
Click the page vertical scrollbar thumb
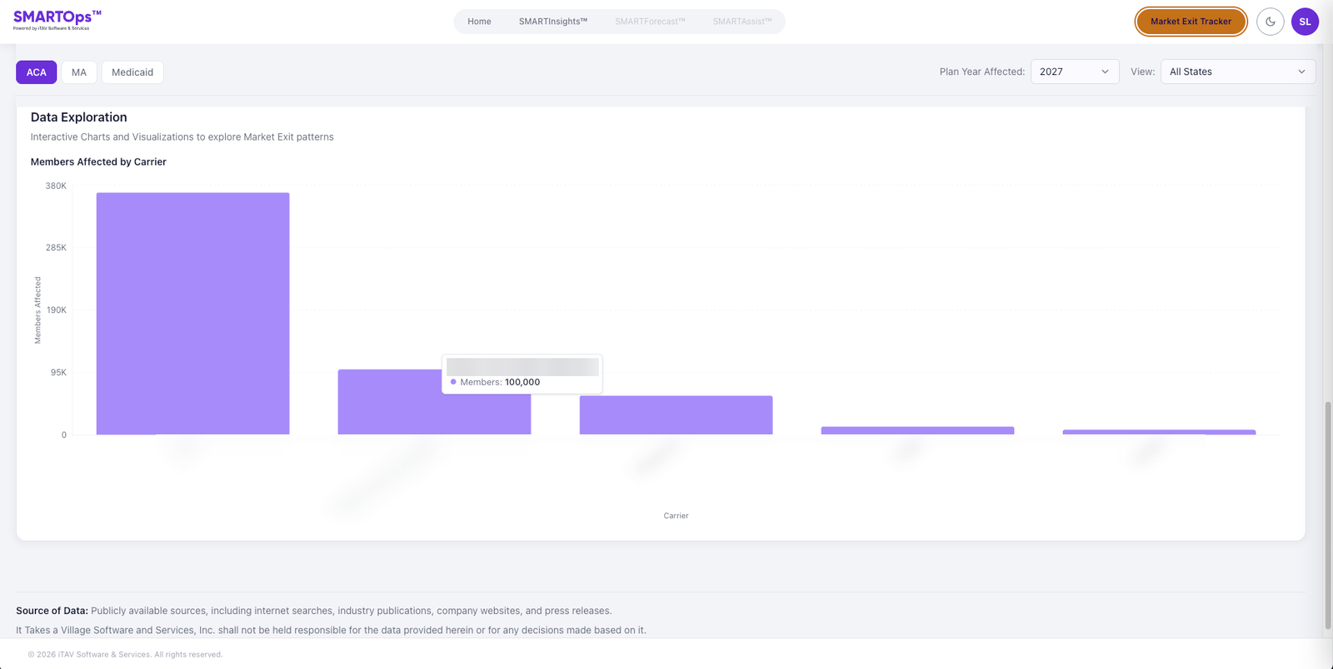(x=1328, y=516)
